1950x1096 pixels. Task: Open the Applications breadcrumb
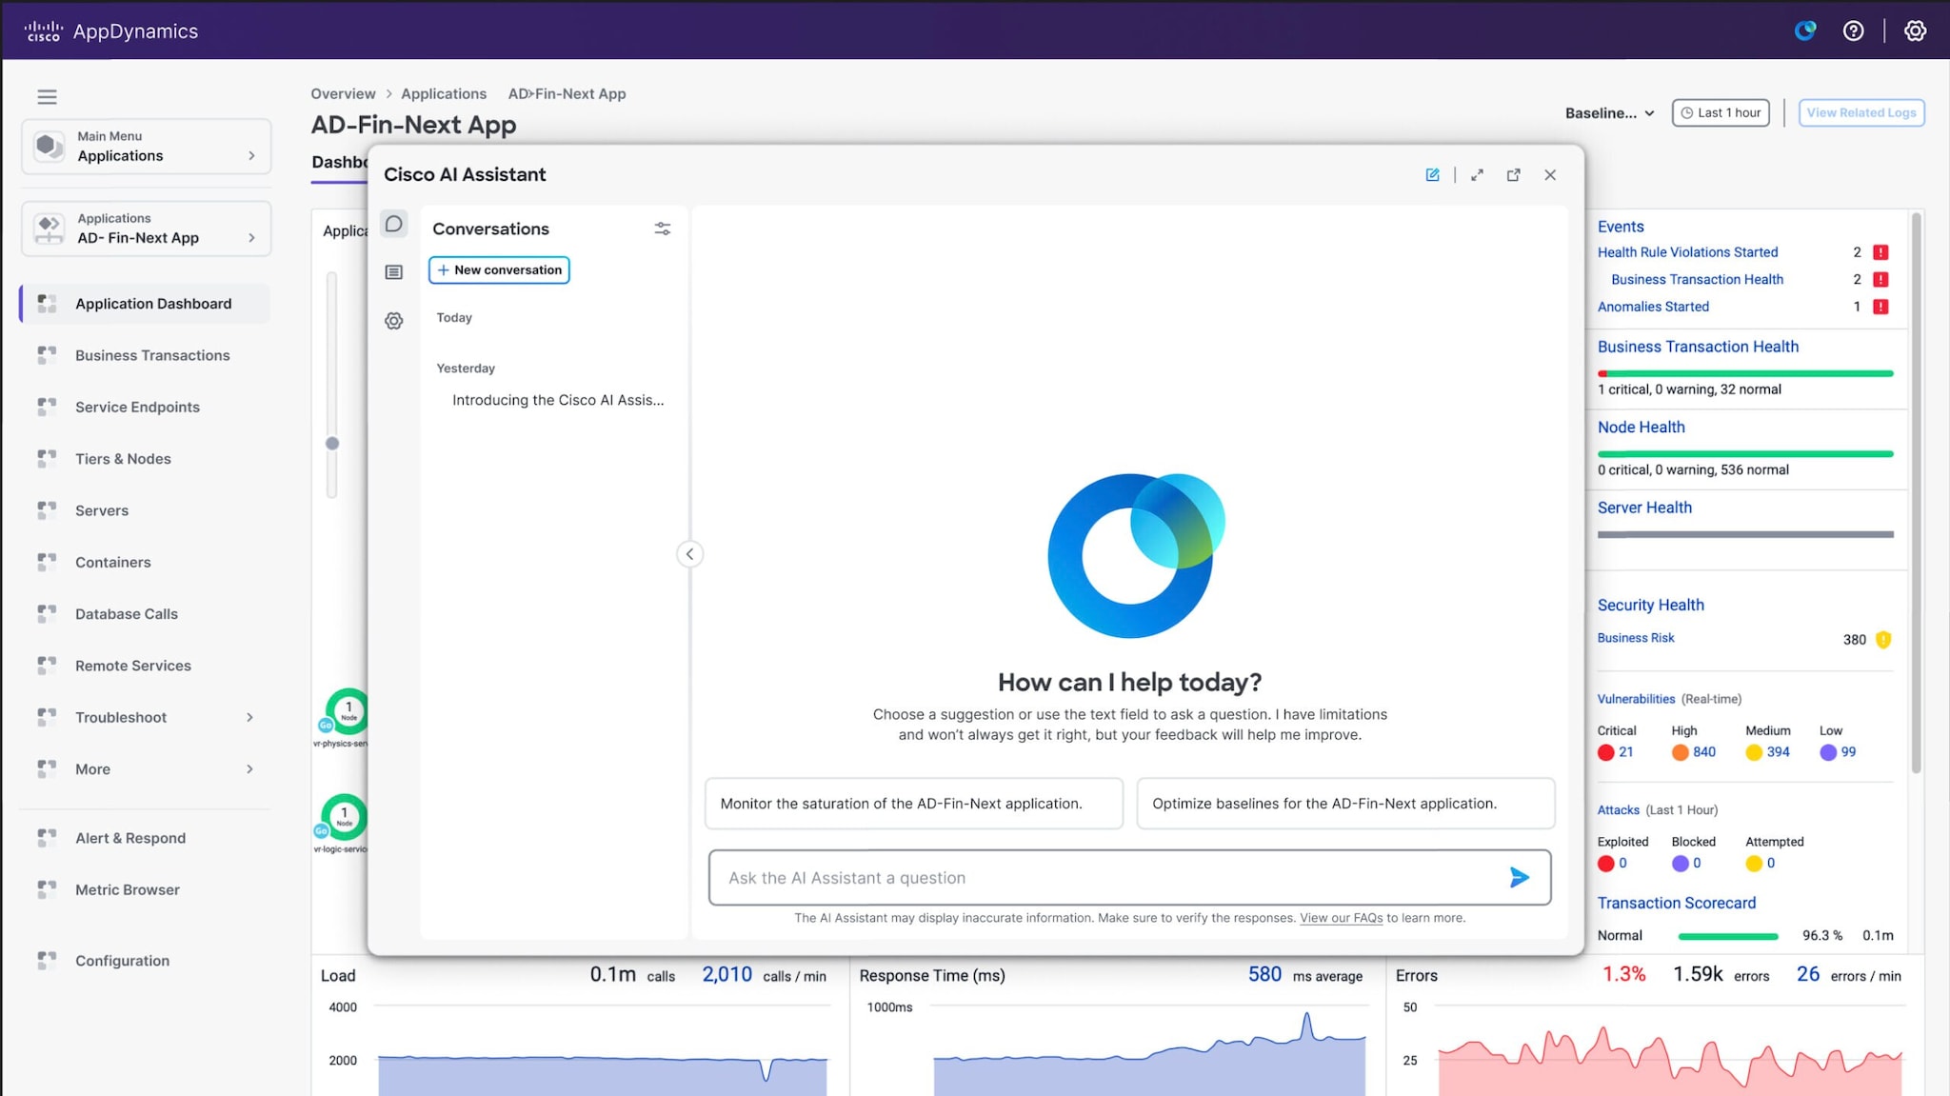444,93
